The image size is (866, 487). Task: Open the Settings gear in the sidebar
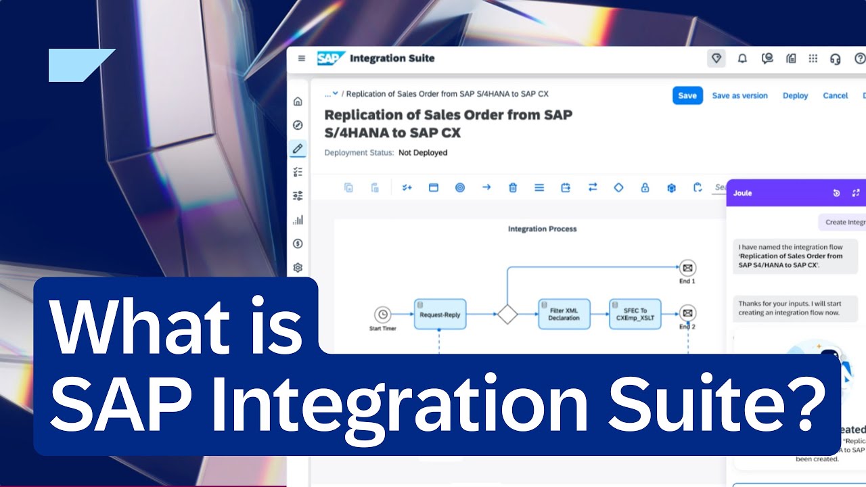click(298, 268)
